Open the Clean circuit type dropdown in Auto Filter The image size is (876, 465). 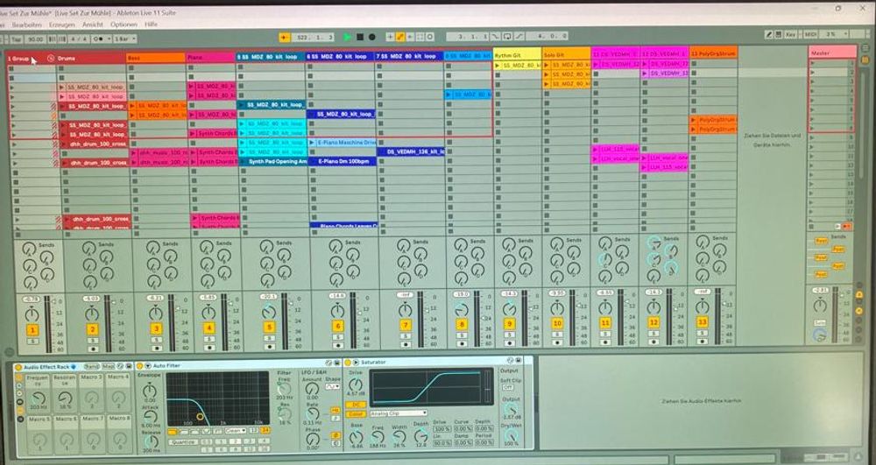click(234, 431)
